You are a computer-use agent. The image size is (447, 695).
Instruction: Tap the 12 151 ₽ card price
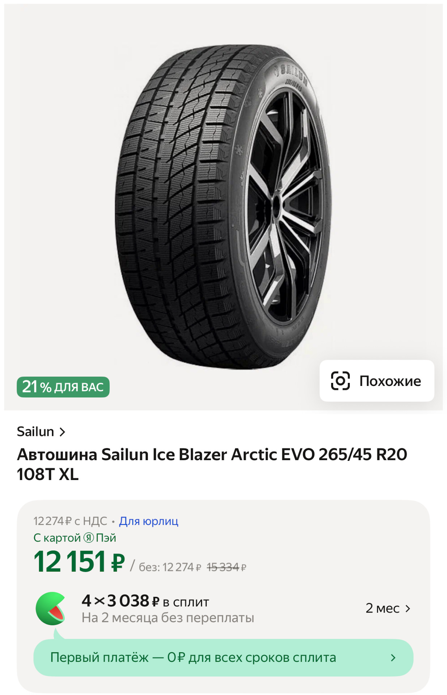79,562
